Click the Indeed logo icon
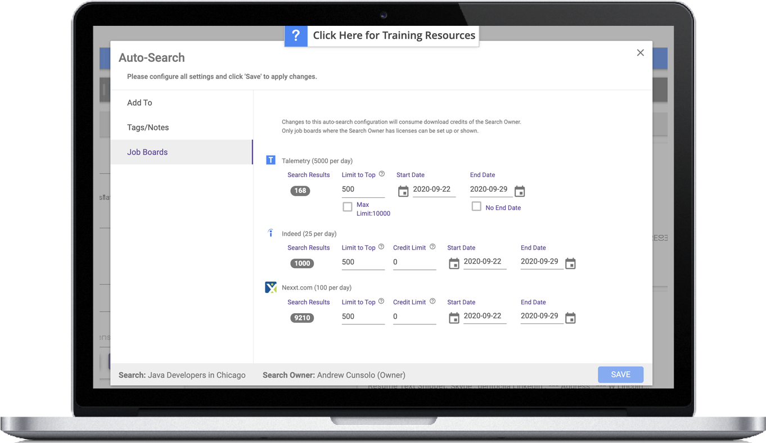 coord(271,232)
